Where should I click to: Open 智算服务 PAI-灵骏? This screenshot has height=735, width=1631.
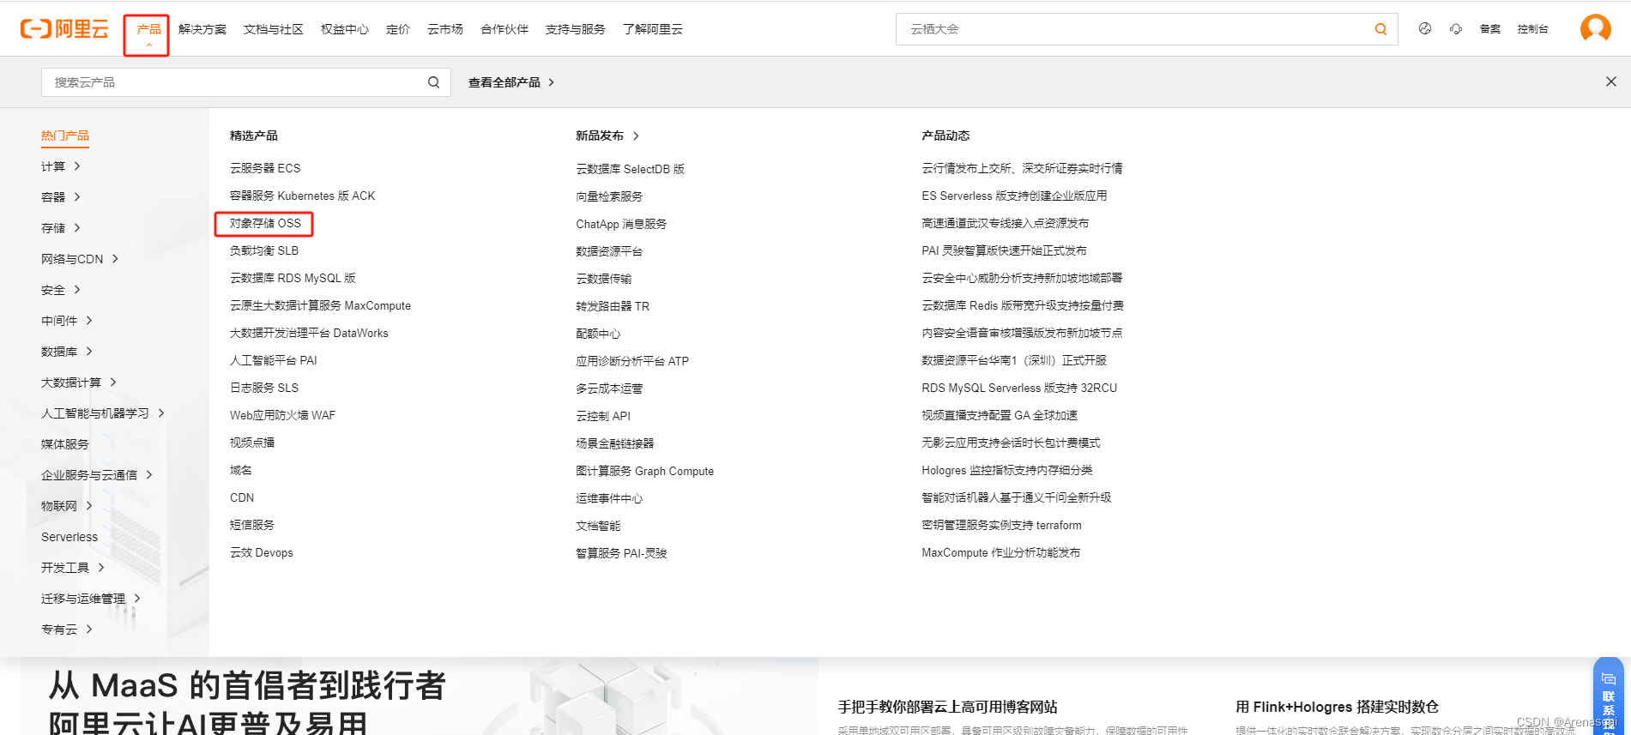coord(621,553)
